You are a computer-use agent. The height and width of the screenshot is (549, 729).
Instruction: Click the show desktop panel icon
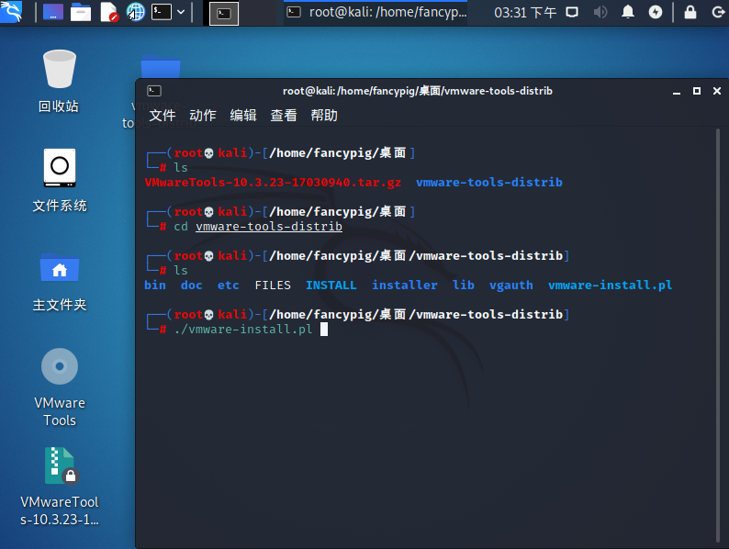click(53, 12)
